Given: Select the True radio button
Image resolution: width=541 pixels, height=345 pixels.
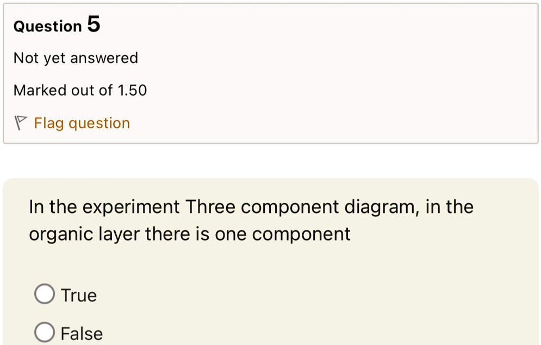Looking at the screenshot, I should [x=45, y=293].
